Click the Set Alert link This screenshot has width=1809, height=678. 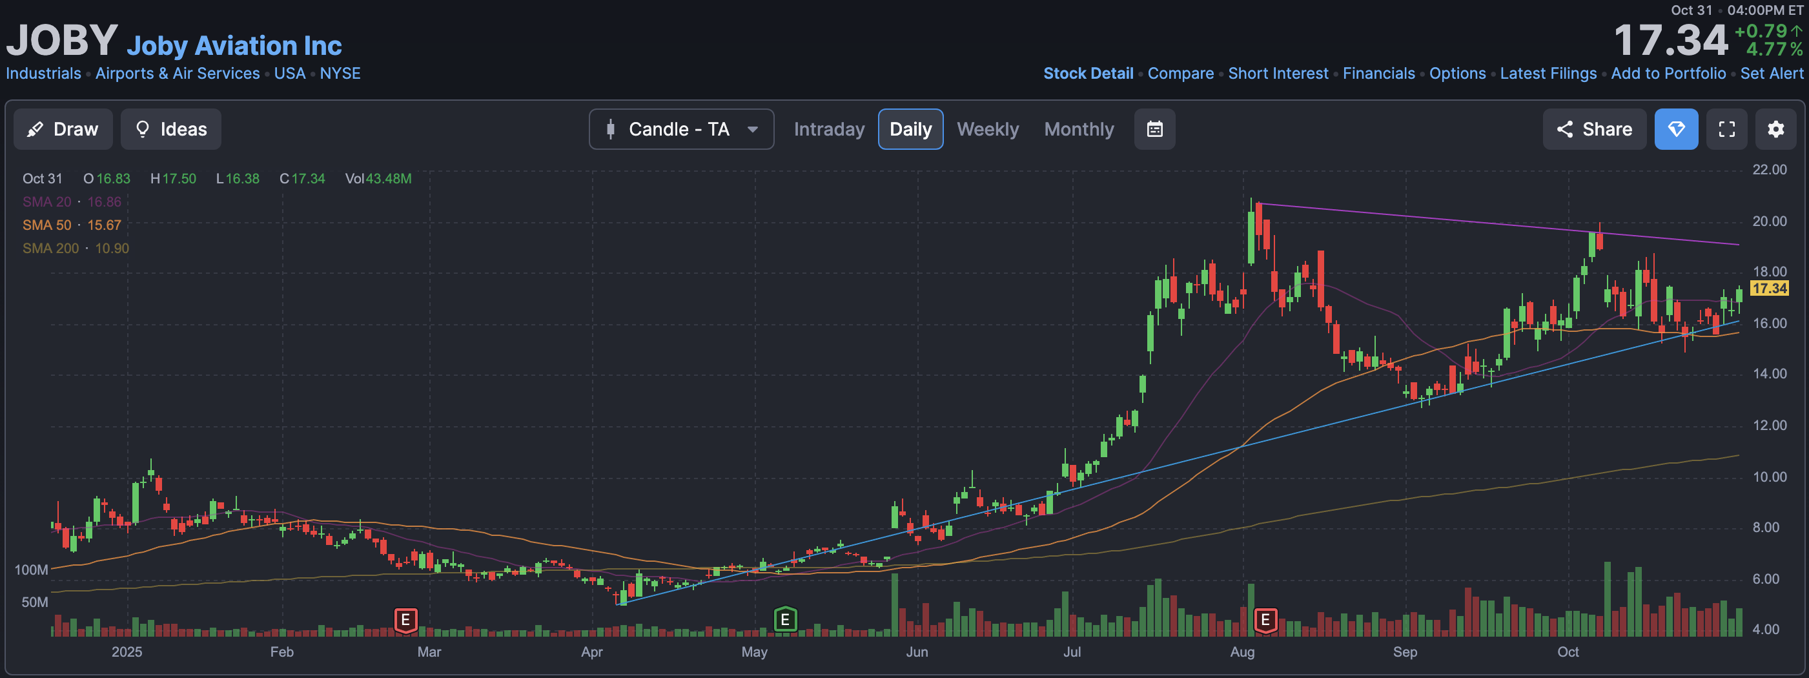click(1771, 74)
